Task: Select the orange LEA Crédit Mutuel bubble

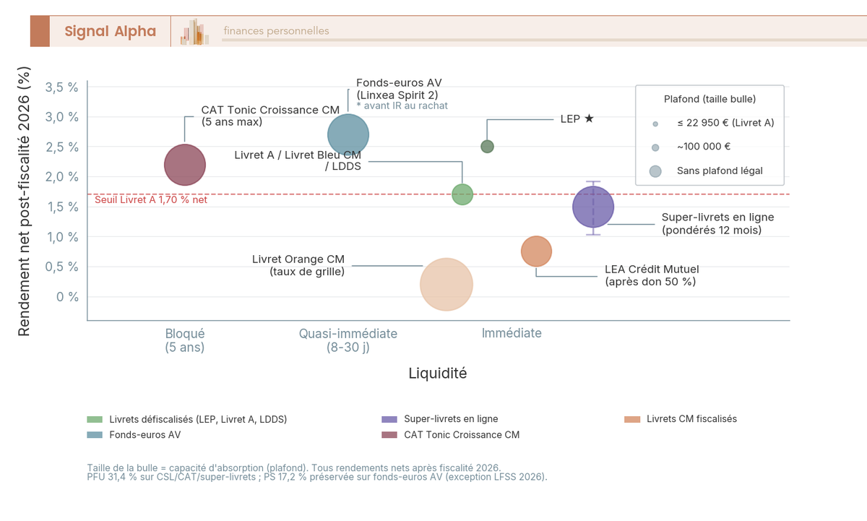Action: point(536,251)
